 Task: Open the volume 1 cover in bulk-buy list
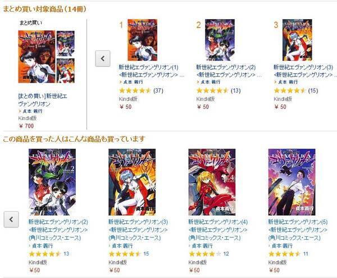pyautogui.click(x=143, y=40)
